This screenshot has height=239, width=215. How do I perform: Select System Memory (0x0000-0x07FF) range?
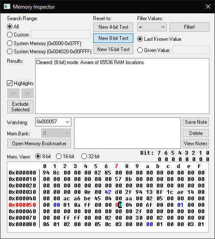9,43
